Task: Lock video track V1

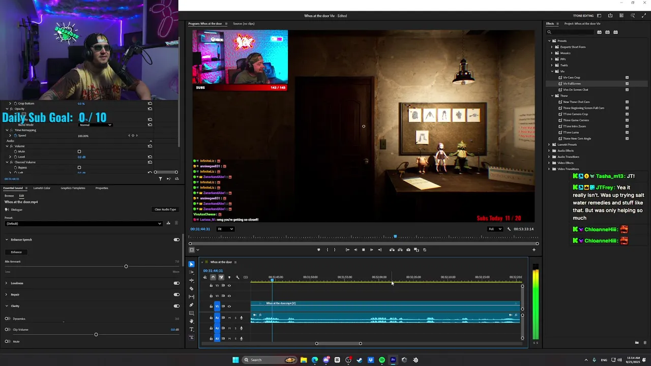Action: [x=211, y=306]
